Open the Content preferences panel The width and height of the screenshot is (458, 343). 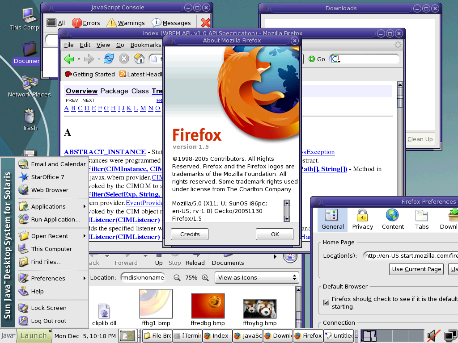[393, 219]
